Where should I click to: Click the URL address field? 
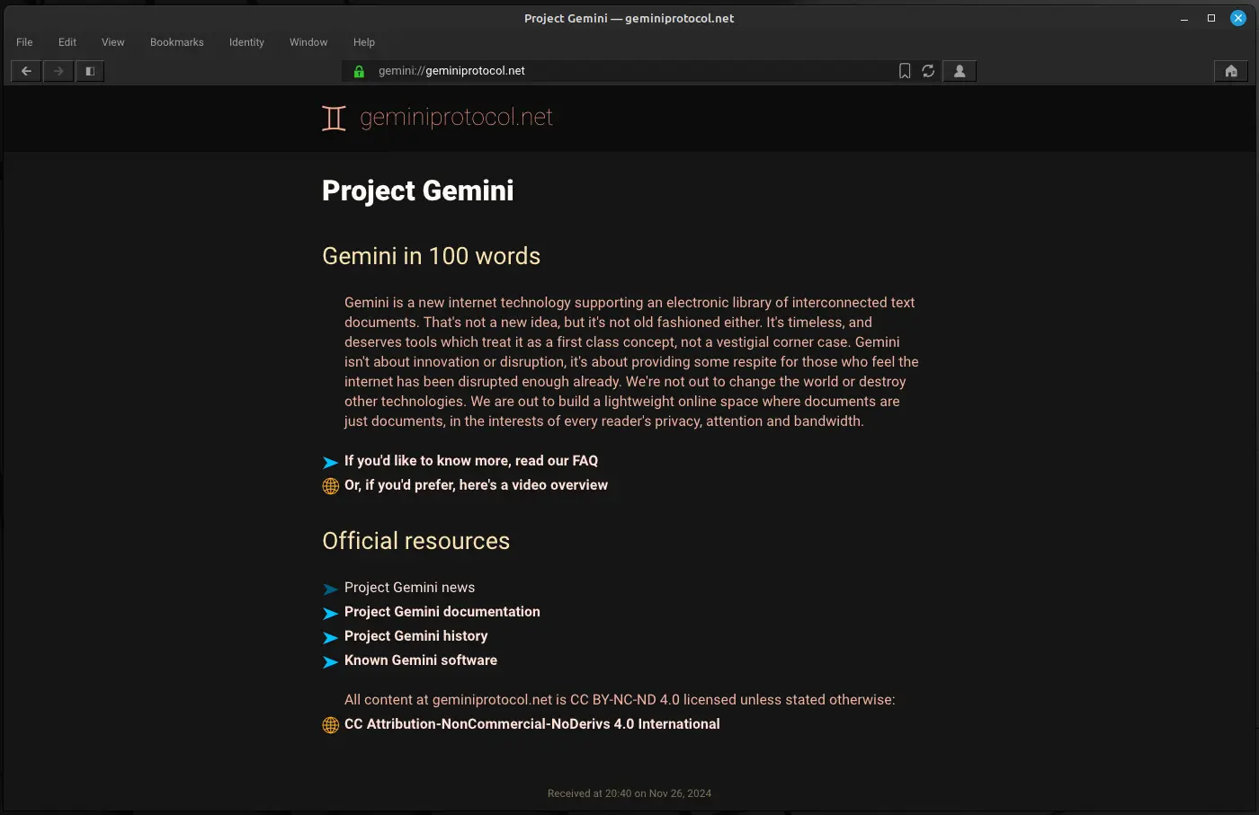tap(629, 71)
